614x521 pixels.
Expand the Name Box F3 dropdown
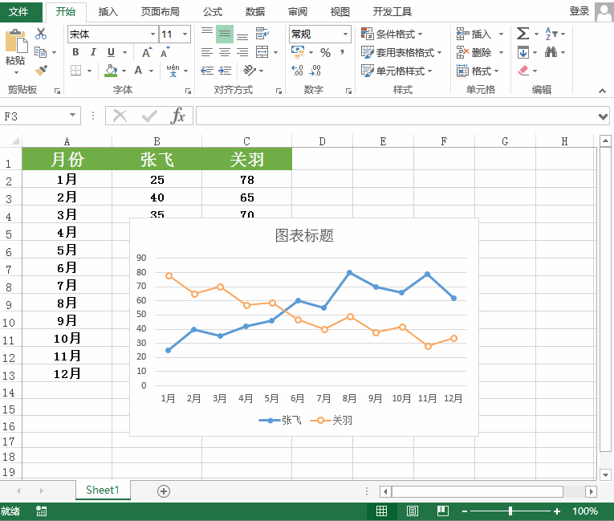pos(73,115)
